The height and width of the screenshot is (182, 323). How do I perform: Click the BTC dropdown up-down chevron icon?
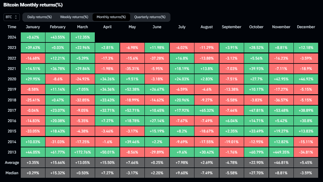pos(16,17)
